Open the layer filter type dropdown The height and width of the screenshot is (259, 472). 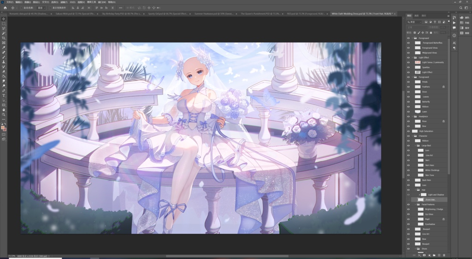pos(414,22)
